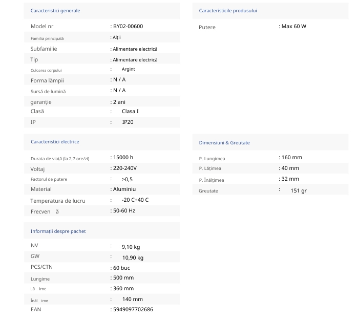Click the P. Înălțimea label

pos(212,180)
